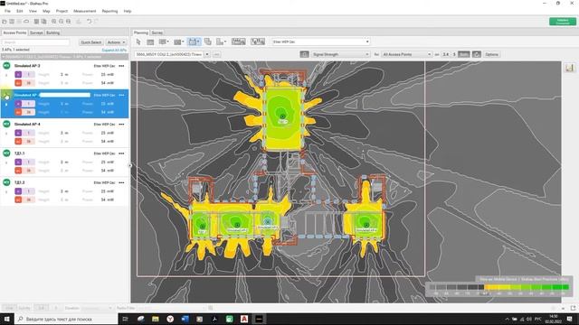Open more options for Simulated AP-3

pyautogui.click(x=121, y=66)
